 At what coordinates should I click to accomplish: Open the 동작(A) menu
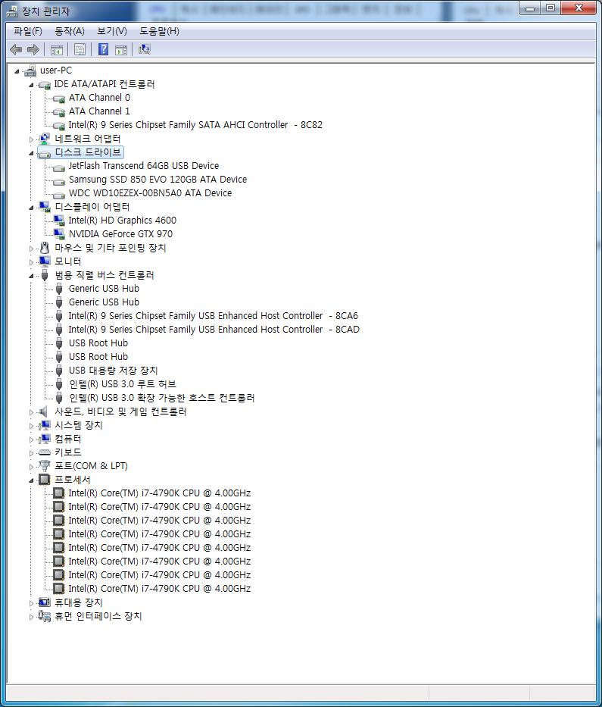[x=70, y=31]
